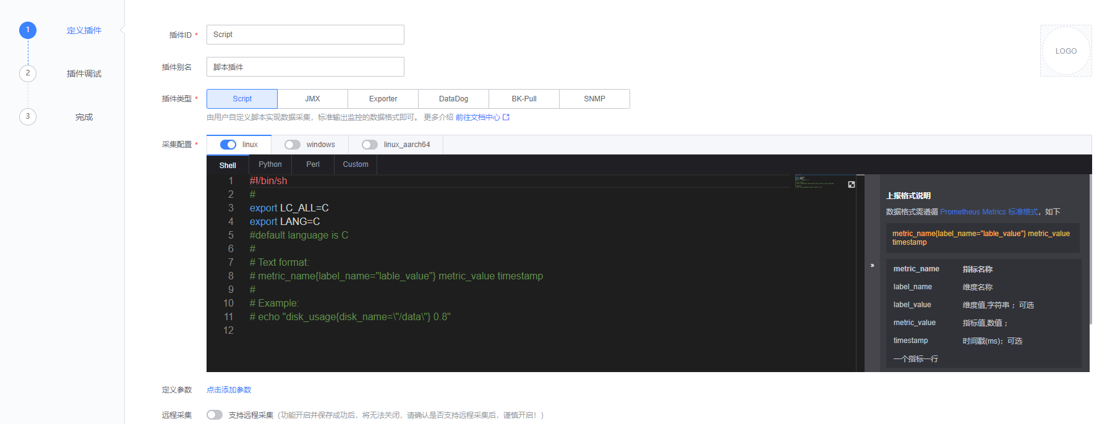Click step 3 circle 完成

[28, 117]
